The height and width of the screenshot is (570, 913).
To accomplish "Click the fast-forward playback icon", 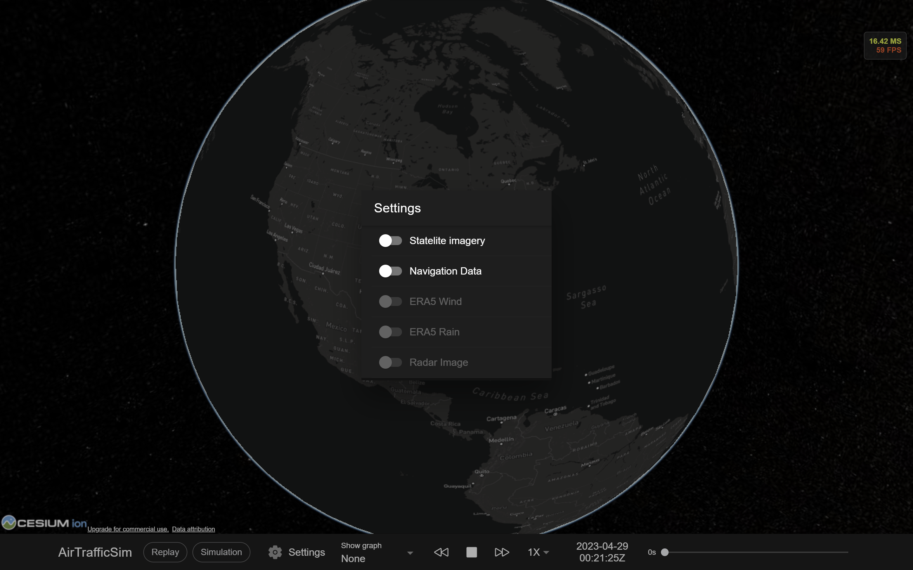I will pos(502,552).
